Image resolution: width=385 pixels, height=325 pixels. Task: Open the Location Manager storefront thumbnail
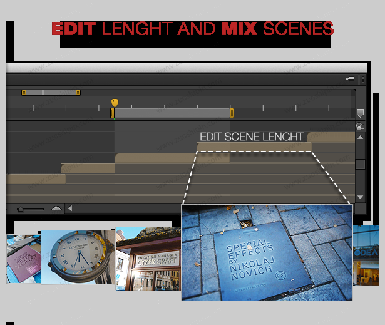(148, 258)
